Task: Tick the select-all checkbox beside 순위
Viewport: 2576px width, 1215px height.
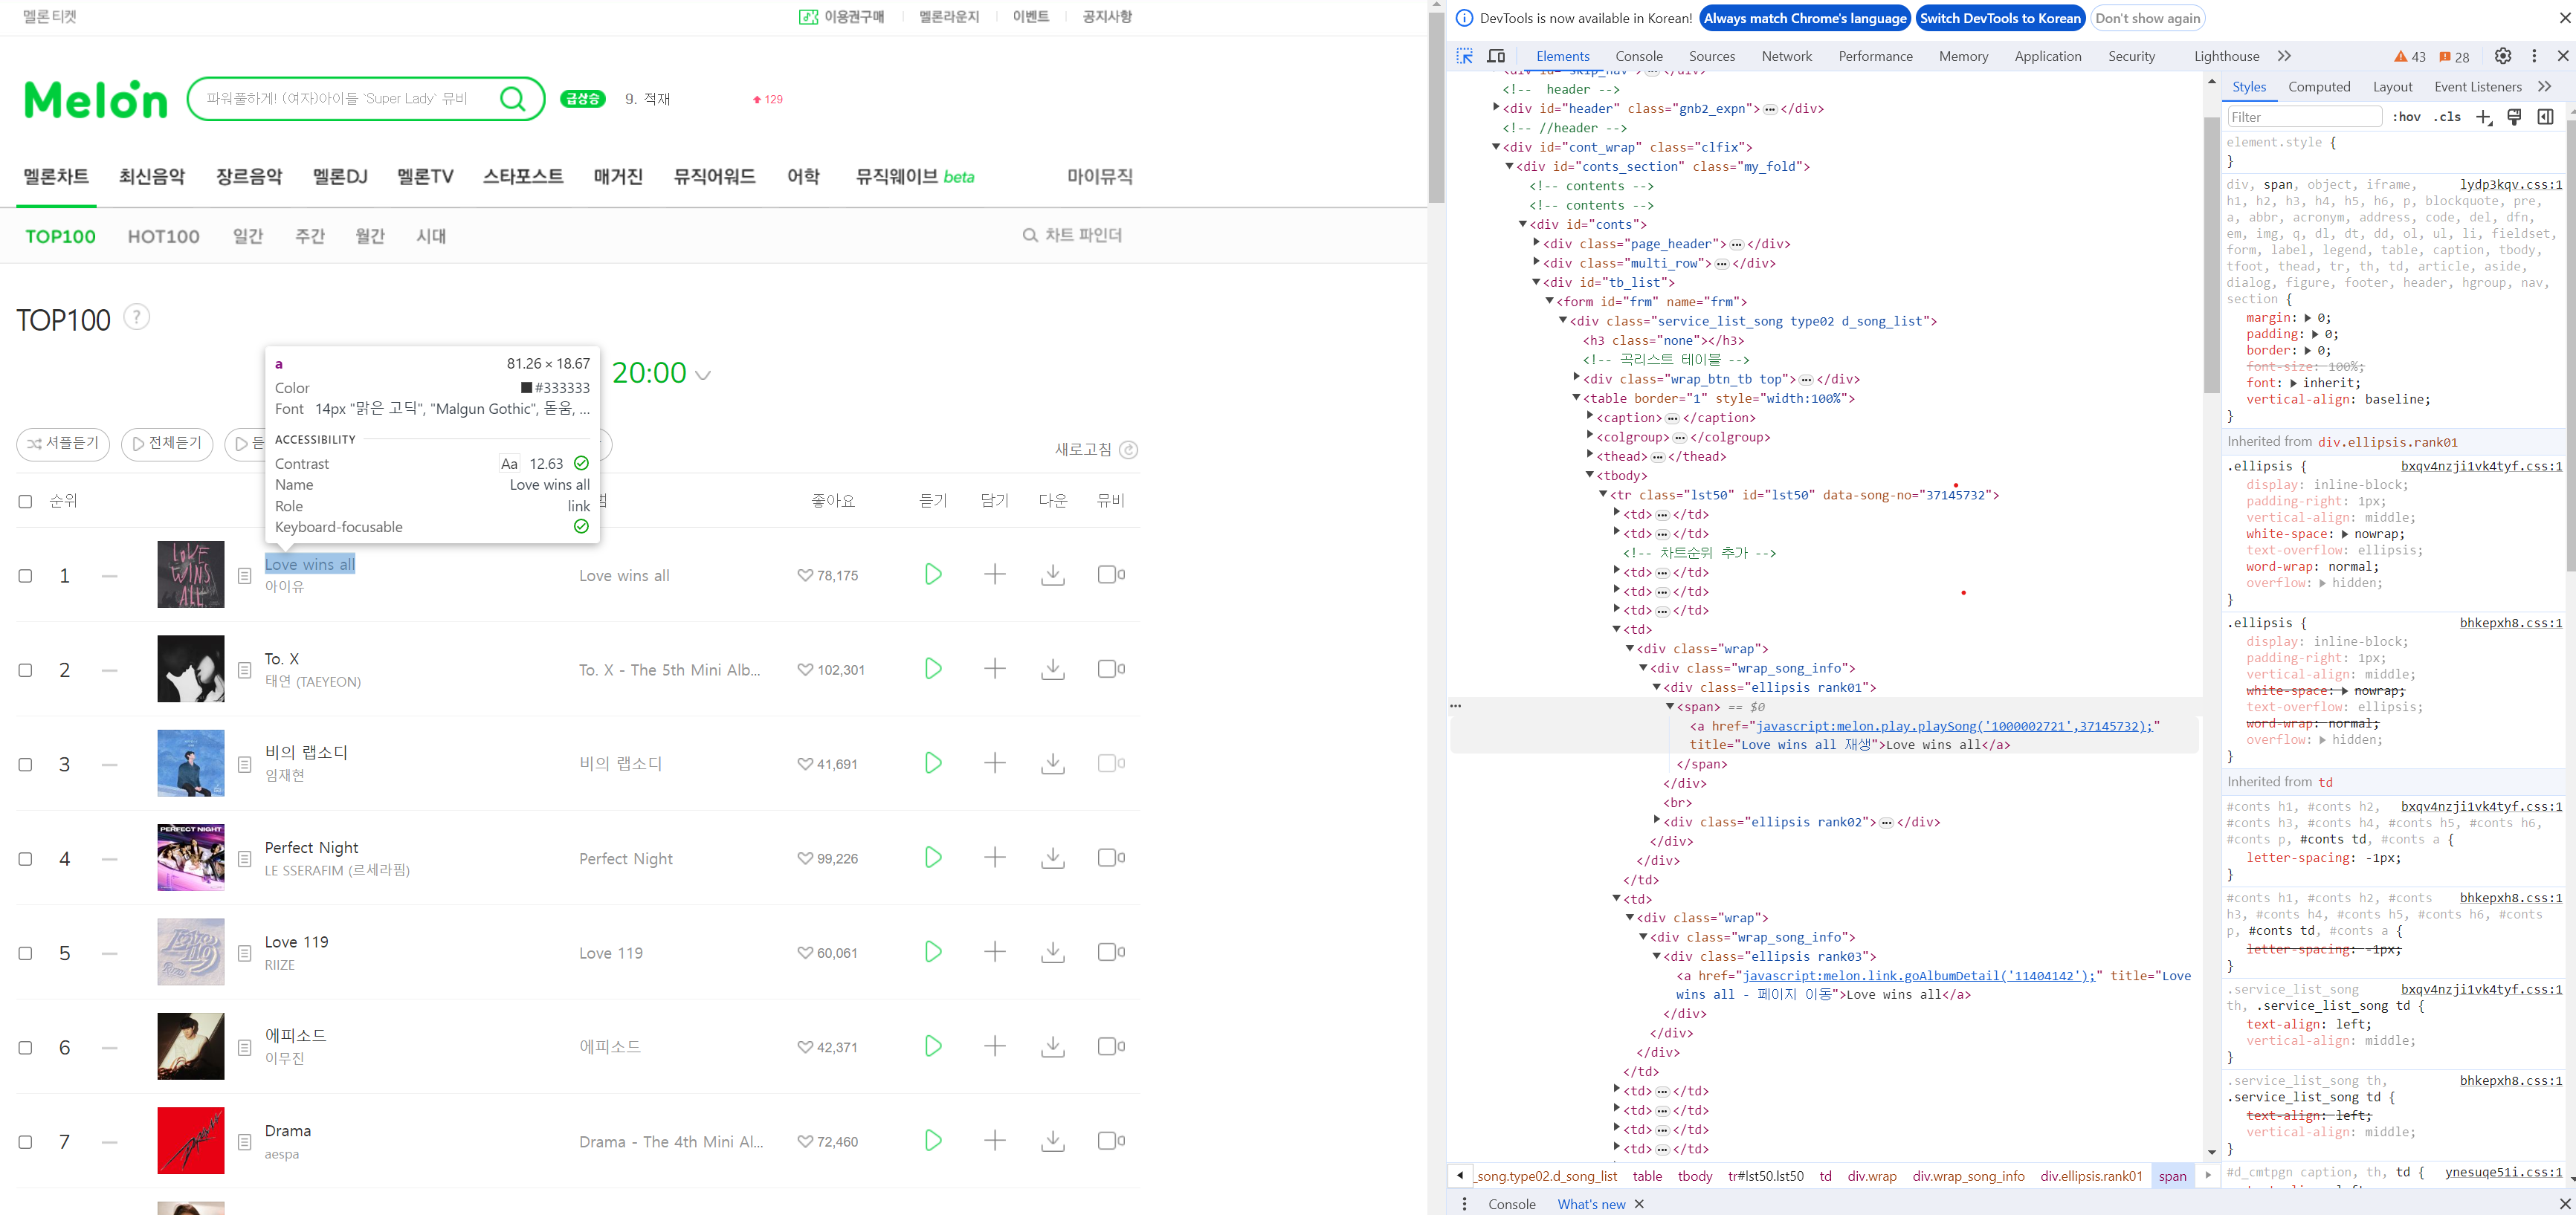Action: click(x=26, y=502)
